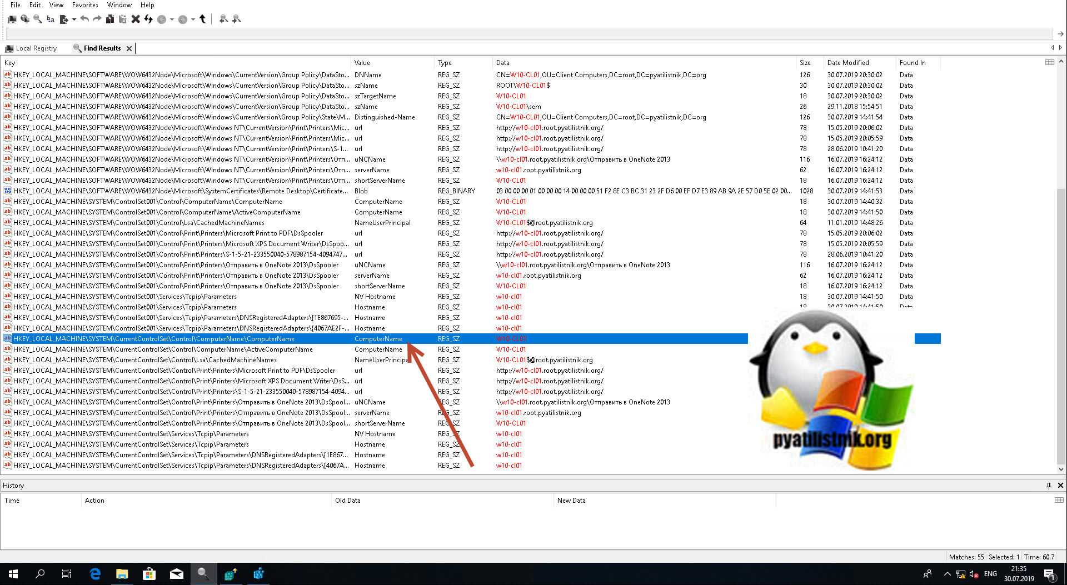Open the column chooser in results header
This screenshot has width=1067, height=585.
click(x=1049, y=62)
